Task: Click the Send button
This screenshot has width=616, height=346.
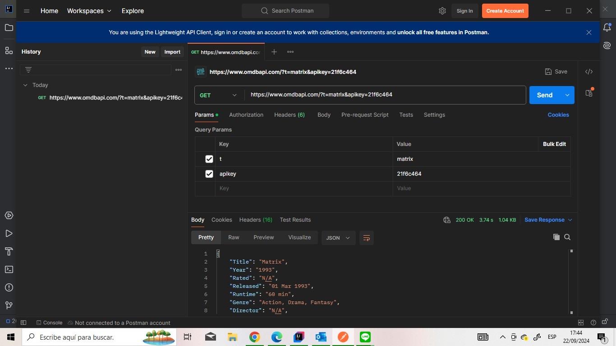Action: [x=545, y=95]
